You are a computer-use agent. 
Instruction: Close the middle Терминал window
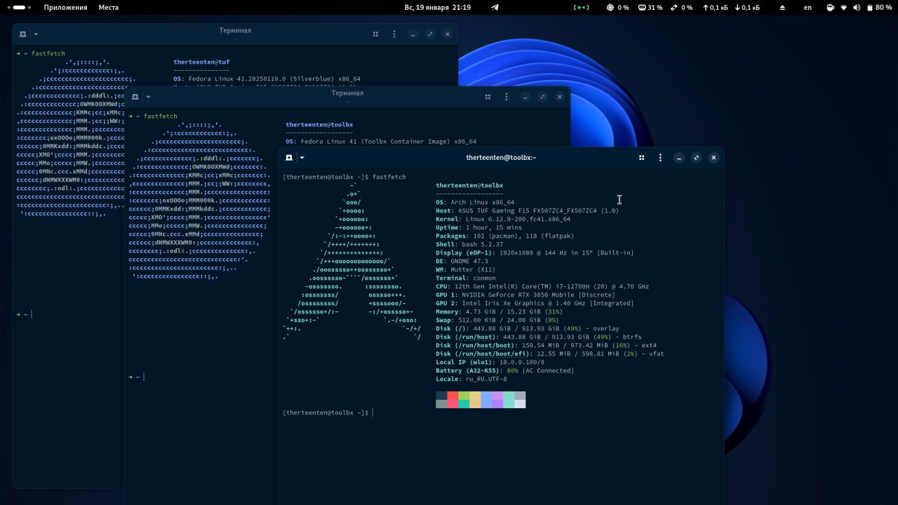point(560,97)
